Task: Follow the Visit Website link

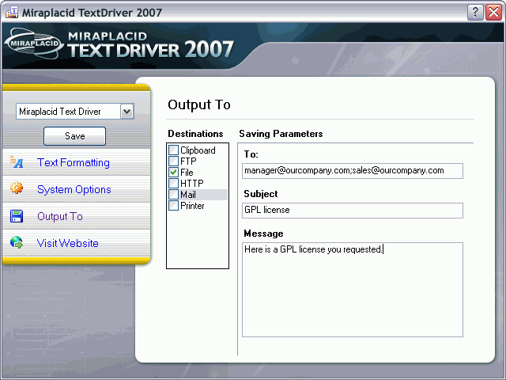Action: click(67, 243)
